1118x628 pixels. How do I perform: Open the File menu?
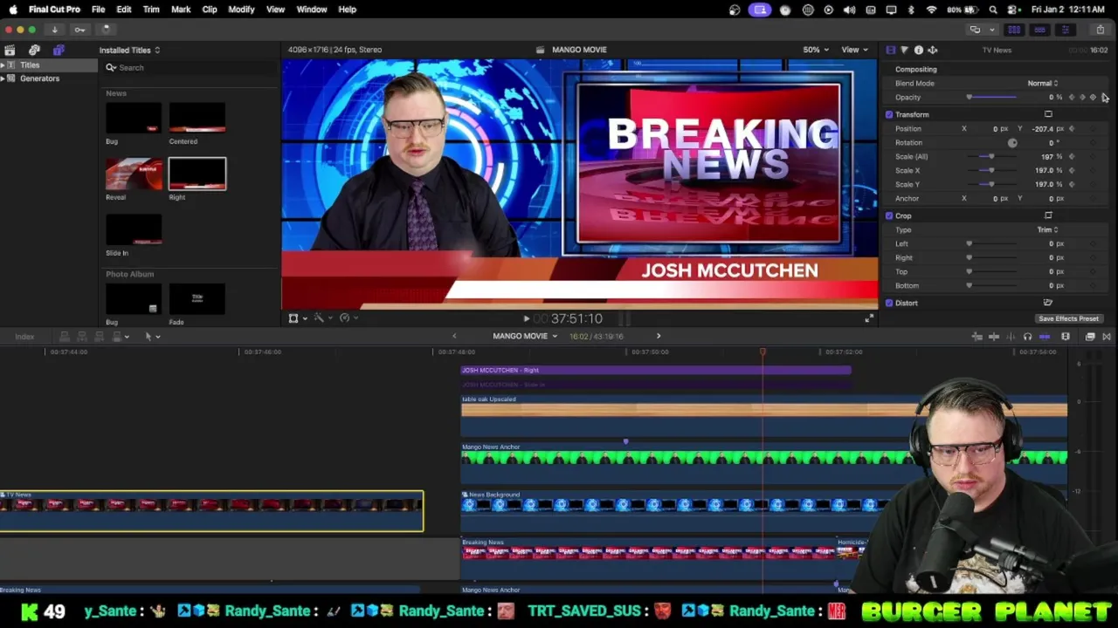tap(98, 10)
